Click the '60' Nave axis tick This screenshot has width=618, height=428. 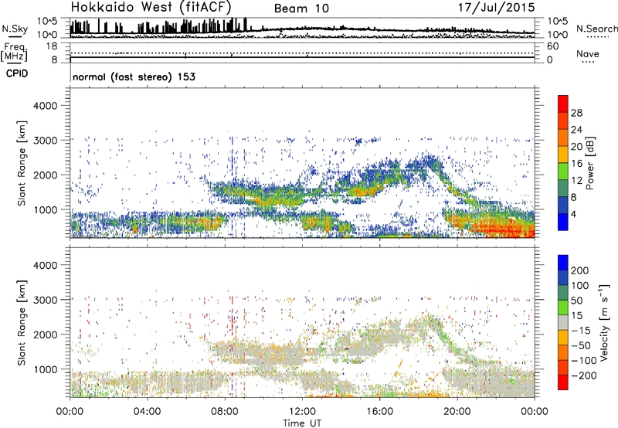(x=552, y=46)
